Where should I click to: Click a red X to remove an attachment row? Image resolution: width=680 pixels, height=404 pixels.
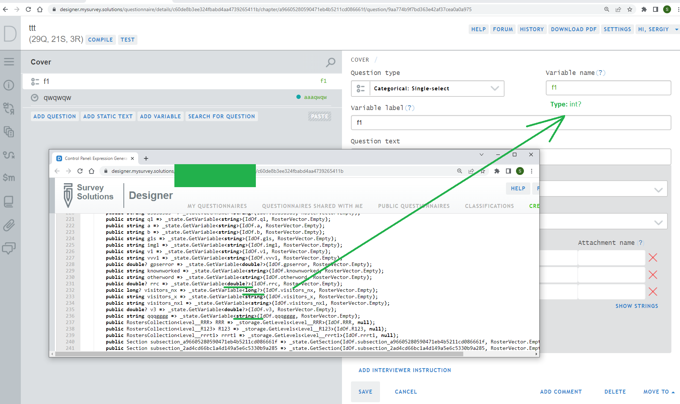(x=652, y=257)
